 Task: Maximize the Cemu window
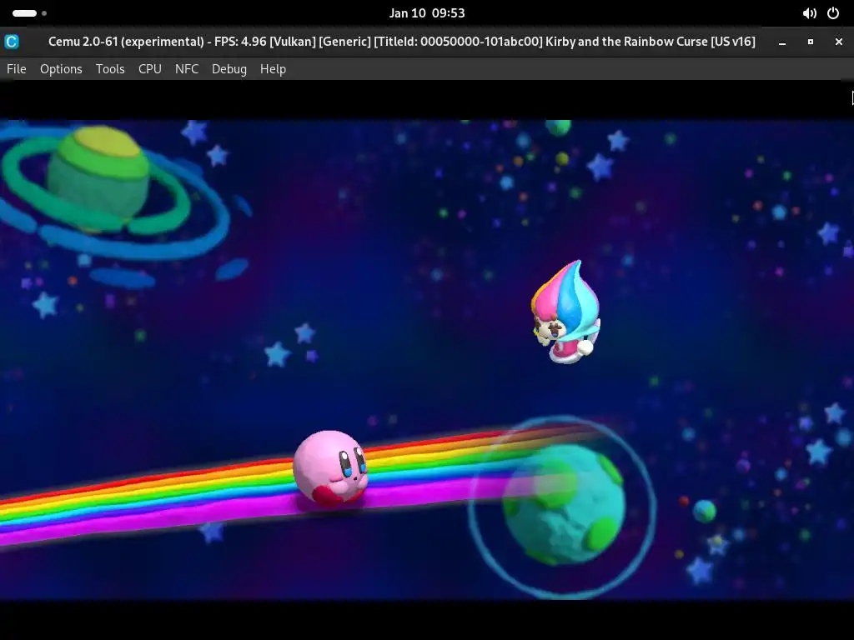(x=811, y=42)
